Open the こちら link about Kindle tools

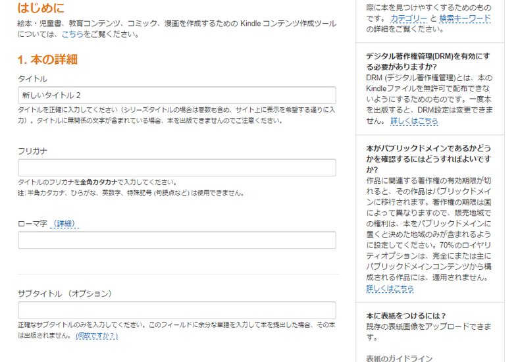[x=72, y=34]
